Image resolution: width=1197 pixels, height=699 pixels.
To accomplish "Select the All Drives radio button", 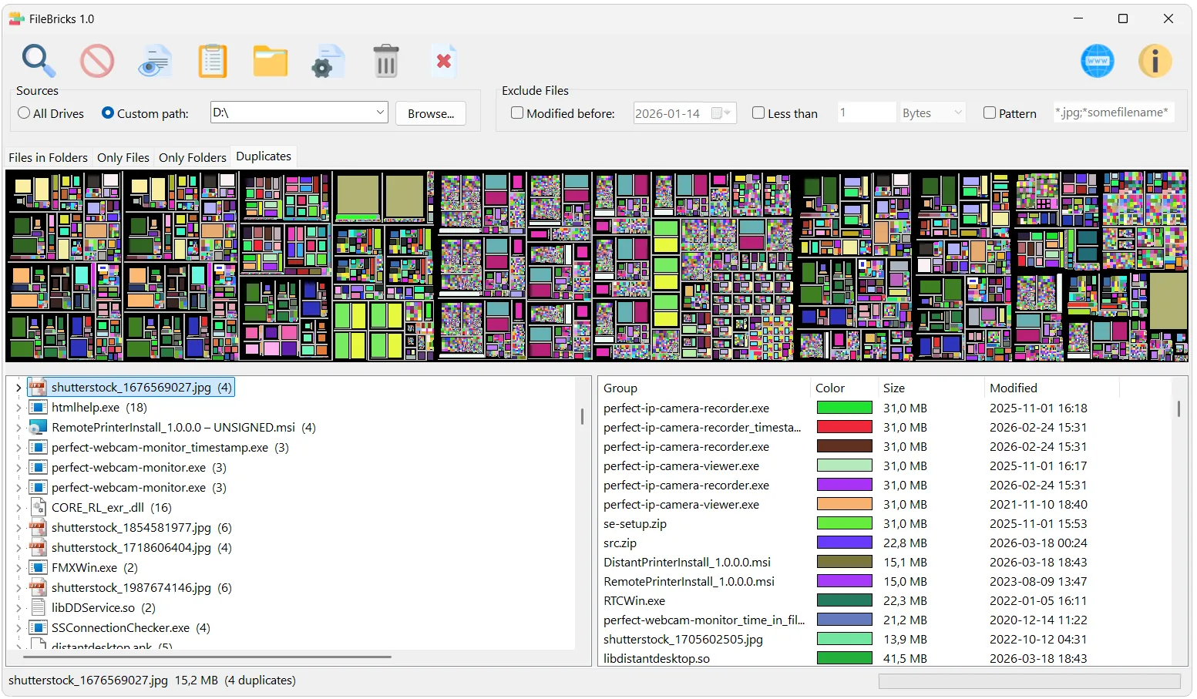I will tap(24, 113).
